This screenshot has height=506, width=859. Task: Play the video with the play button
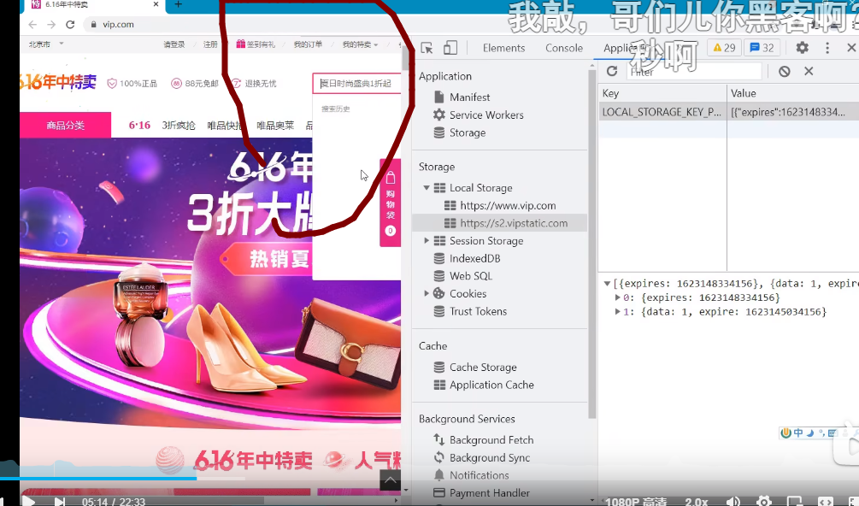click(28, 501)
